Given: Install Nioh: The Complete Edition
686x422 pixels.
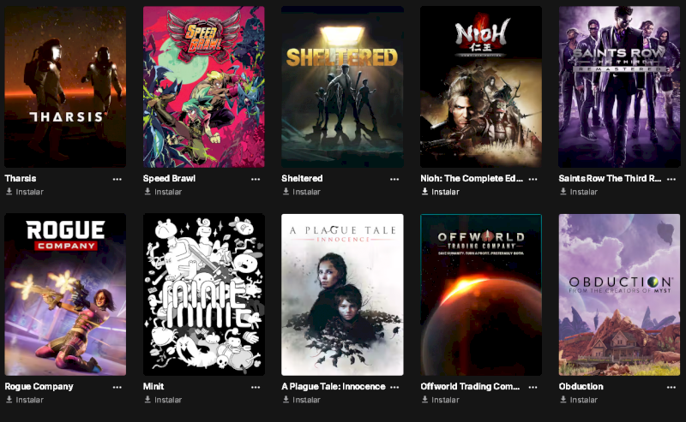Looking at the screenshot, I should click(x=440, y=192).
